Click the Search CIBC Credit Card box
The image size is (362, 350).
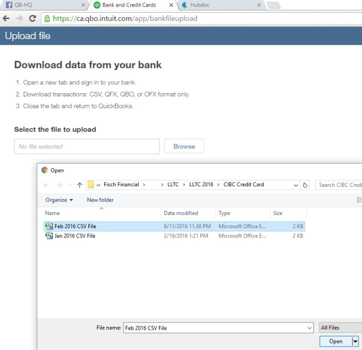pyautogui.click(x=339, y=185)
